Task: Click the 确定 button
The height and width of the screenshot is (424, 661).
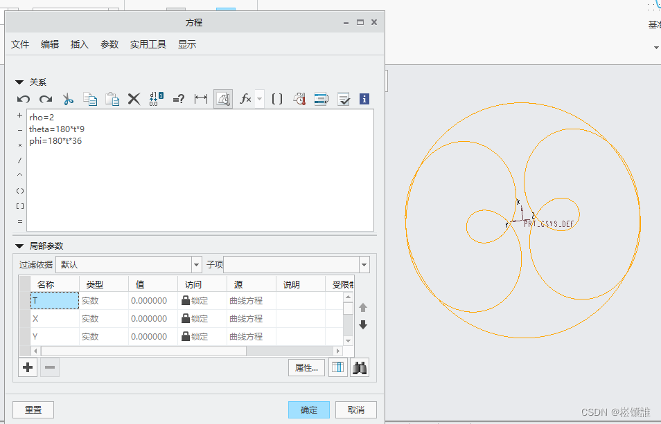Action: pyautogui.click(x=309, y=409)
